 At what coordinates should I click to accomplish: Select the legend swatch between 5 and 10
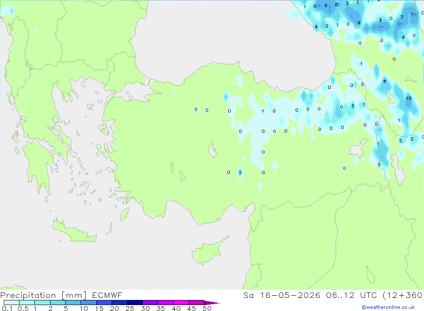pos(73,303)
